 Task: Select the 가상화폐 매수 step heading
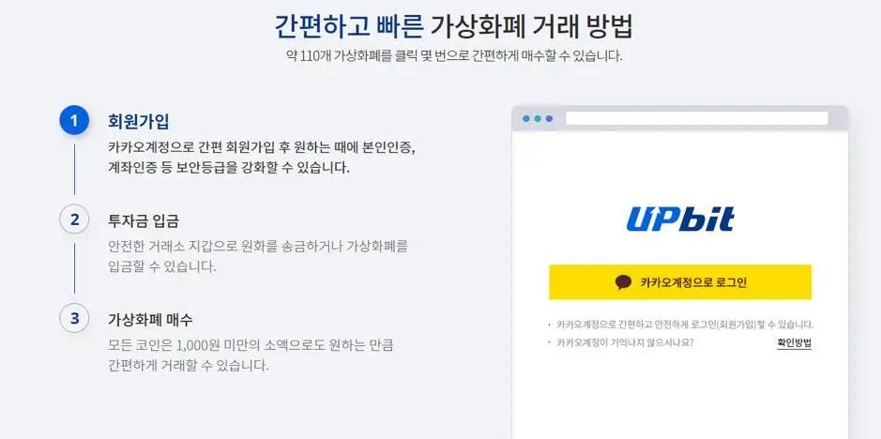(150, 320)
